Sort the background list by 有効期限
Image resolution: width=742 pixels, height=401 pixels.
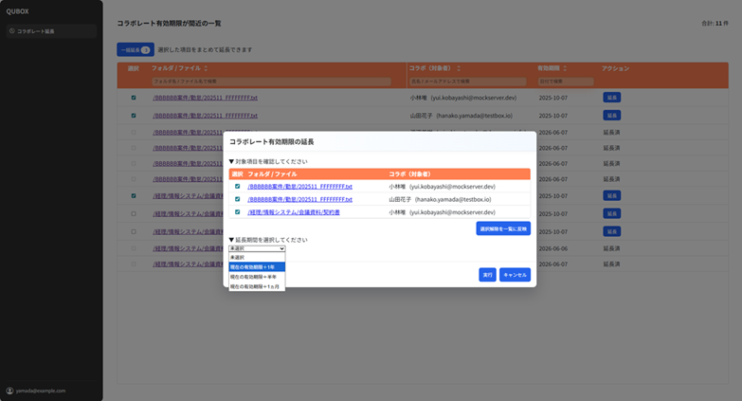(565, 68)
